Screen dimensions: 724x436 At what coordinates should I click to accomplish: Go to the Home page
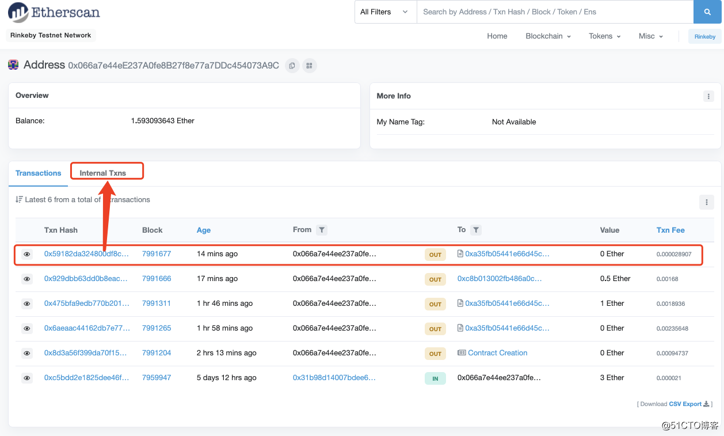(497, 36)
